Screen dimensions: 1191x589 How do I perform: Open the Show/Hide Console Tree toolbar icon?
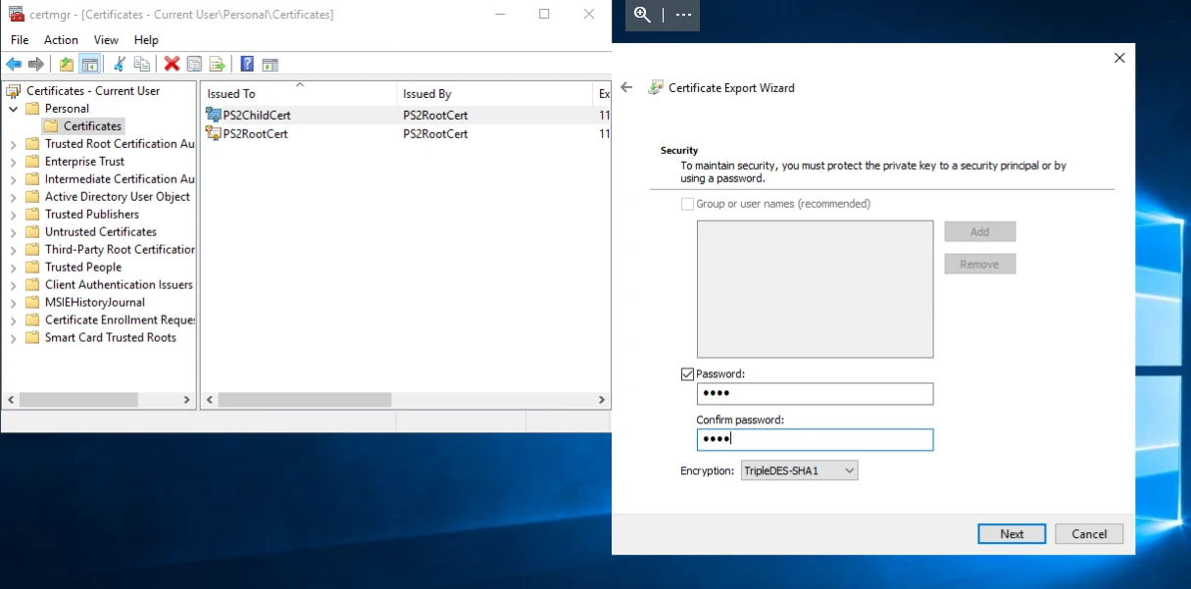point(89,64)
